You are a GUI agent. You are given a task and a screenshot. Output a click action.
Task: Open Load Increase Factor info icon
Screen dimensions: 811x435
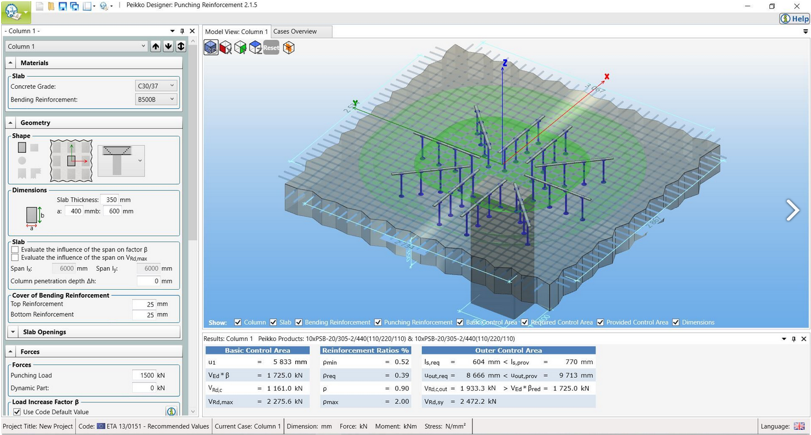171,411
